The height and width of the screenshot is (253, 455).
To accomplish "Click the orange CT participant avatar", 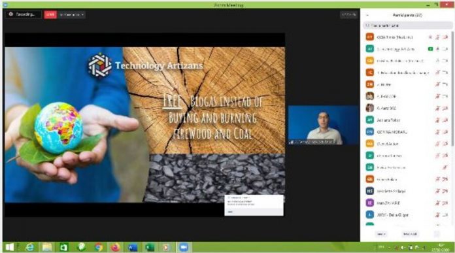I will click(x=370, y=37).
